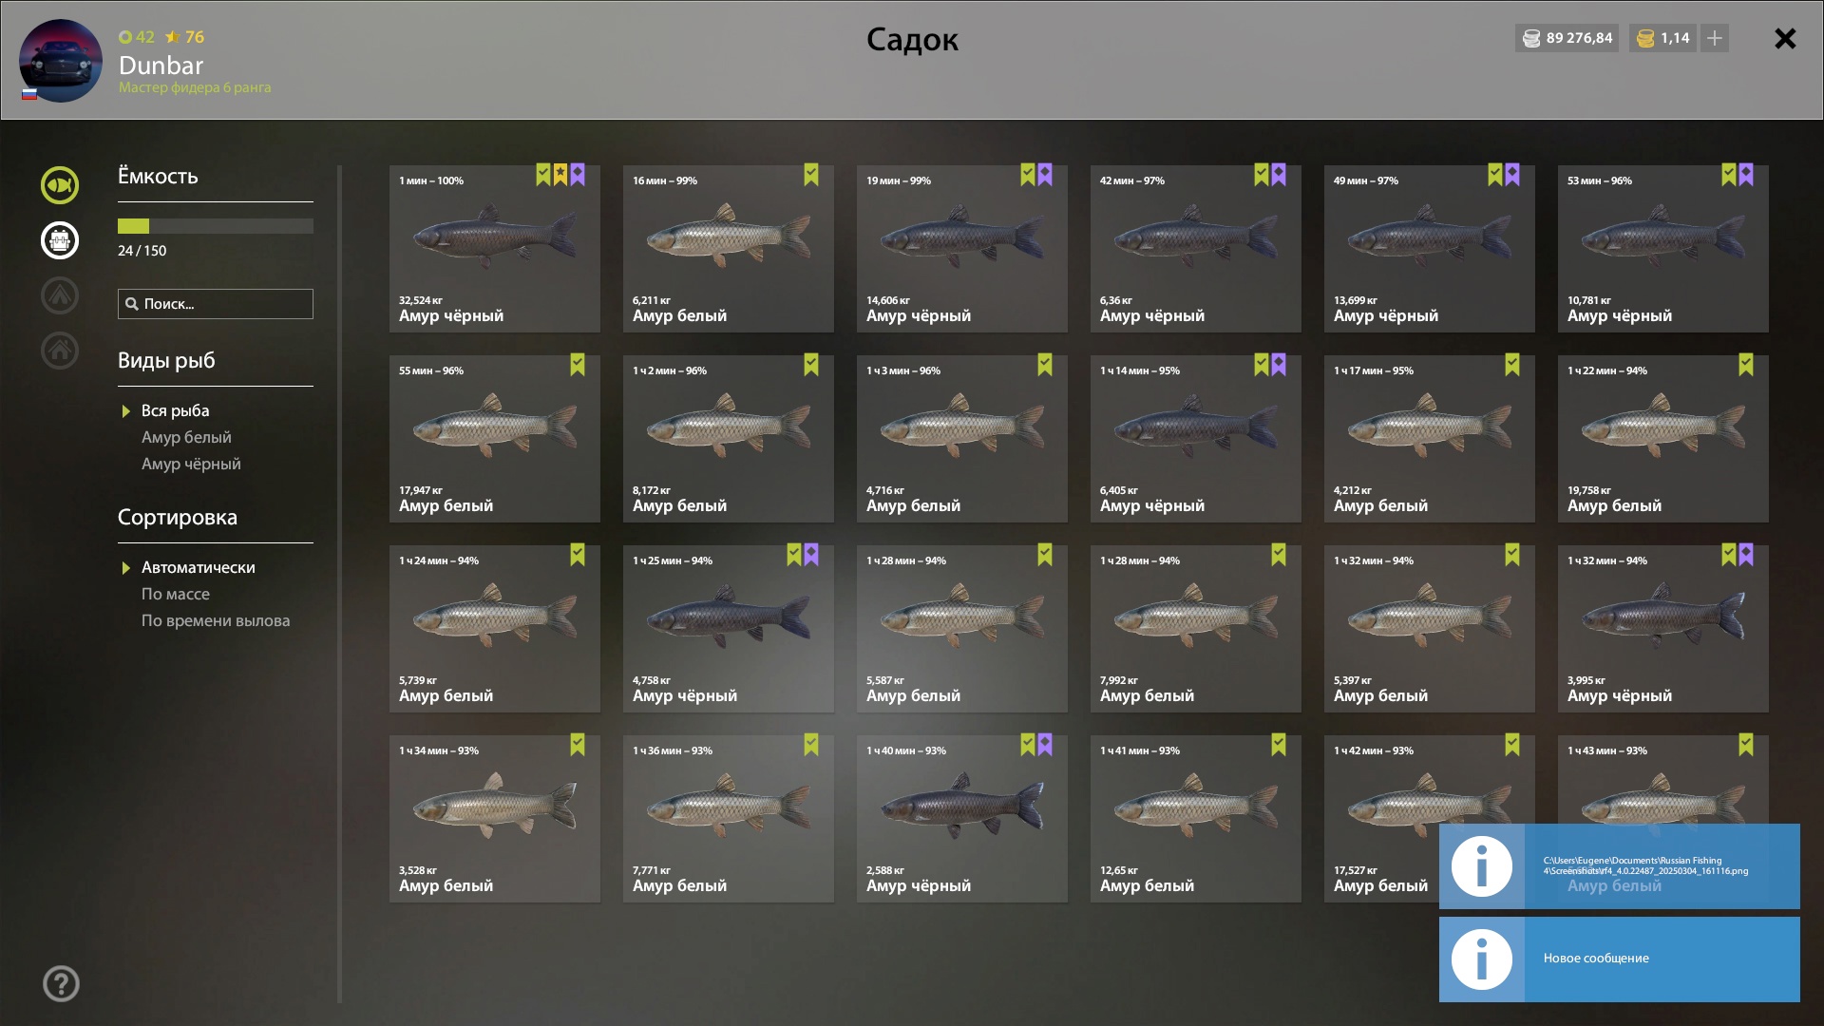Toggle green bookmark on 17,947 кг Амур белый
The width and height of the screenshot is (1824, 1026).
tap(578, 364)
